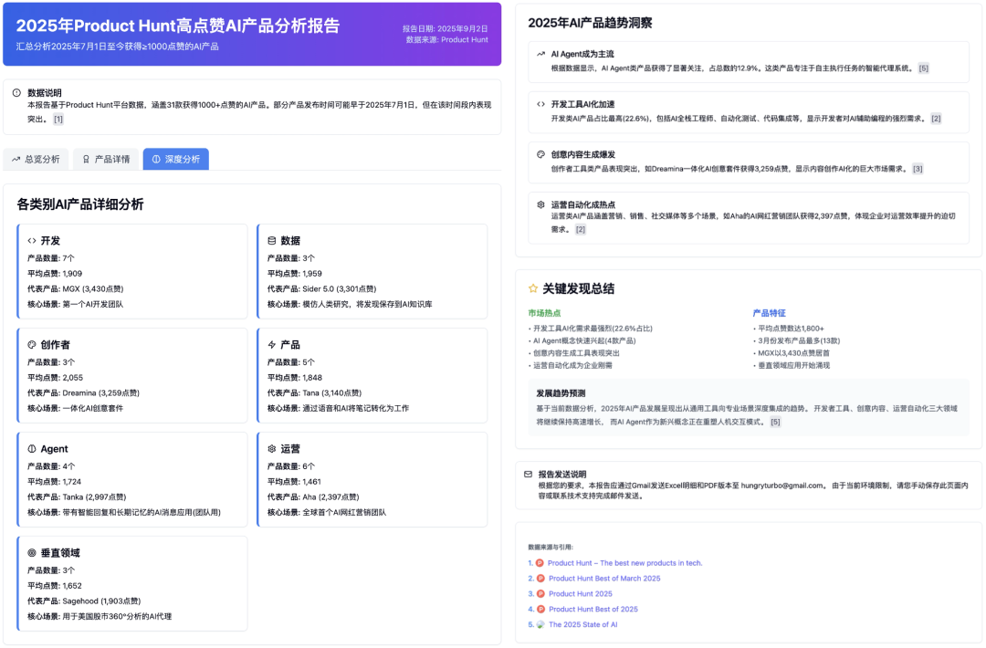Click citation [3] after 创意内容生成爆发 text
The height and width of the screenshot is (648, 986).
click(918, 169)
